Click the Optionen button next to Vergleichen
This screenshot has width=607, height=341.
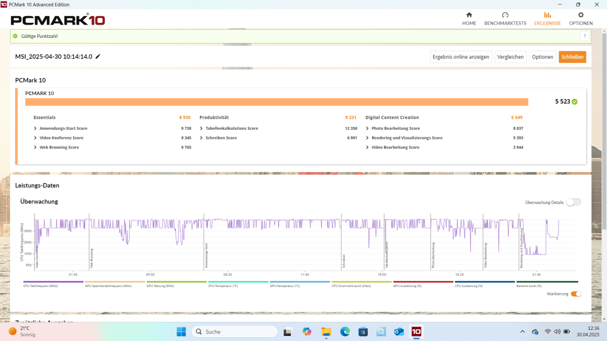[542, 57]
